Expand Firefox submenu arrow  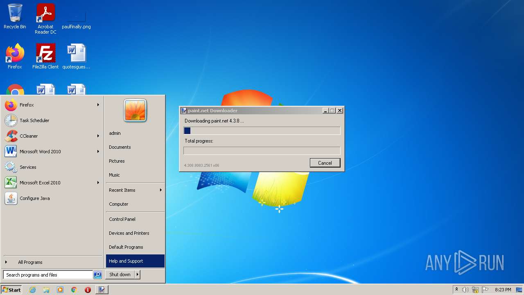tap(98, 105)
